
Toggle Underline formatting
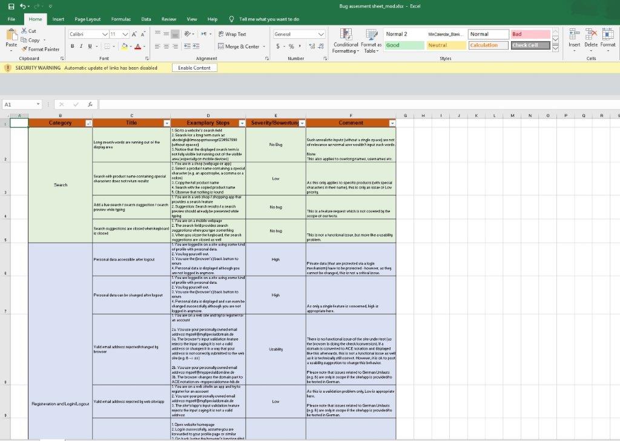click(90, 47)
